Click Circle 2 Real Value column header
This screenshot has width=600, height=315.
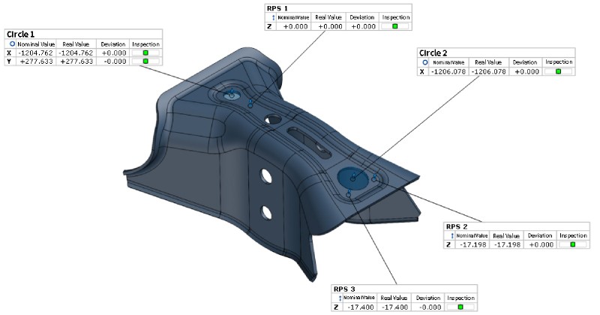click(488, 62)
